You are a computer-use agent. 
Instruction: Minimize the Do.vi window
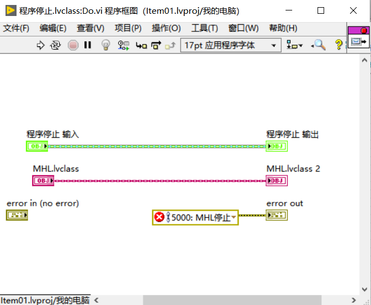289,10
